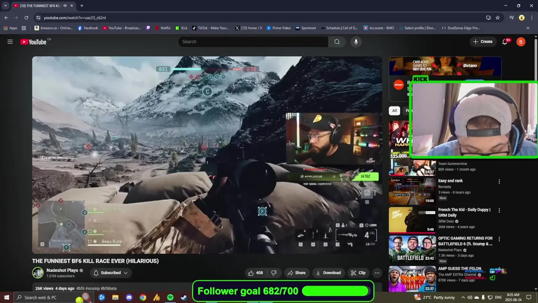Go back in browser history

(x=6, y=18)
